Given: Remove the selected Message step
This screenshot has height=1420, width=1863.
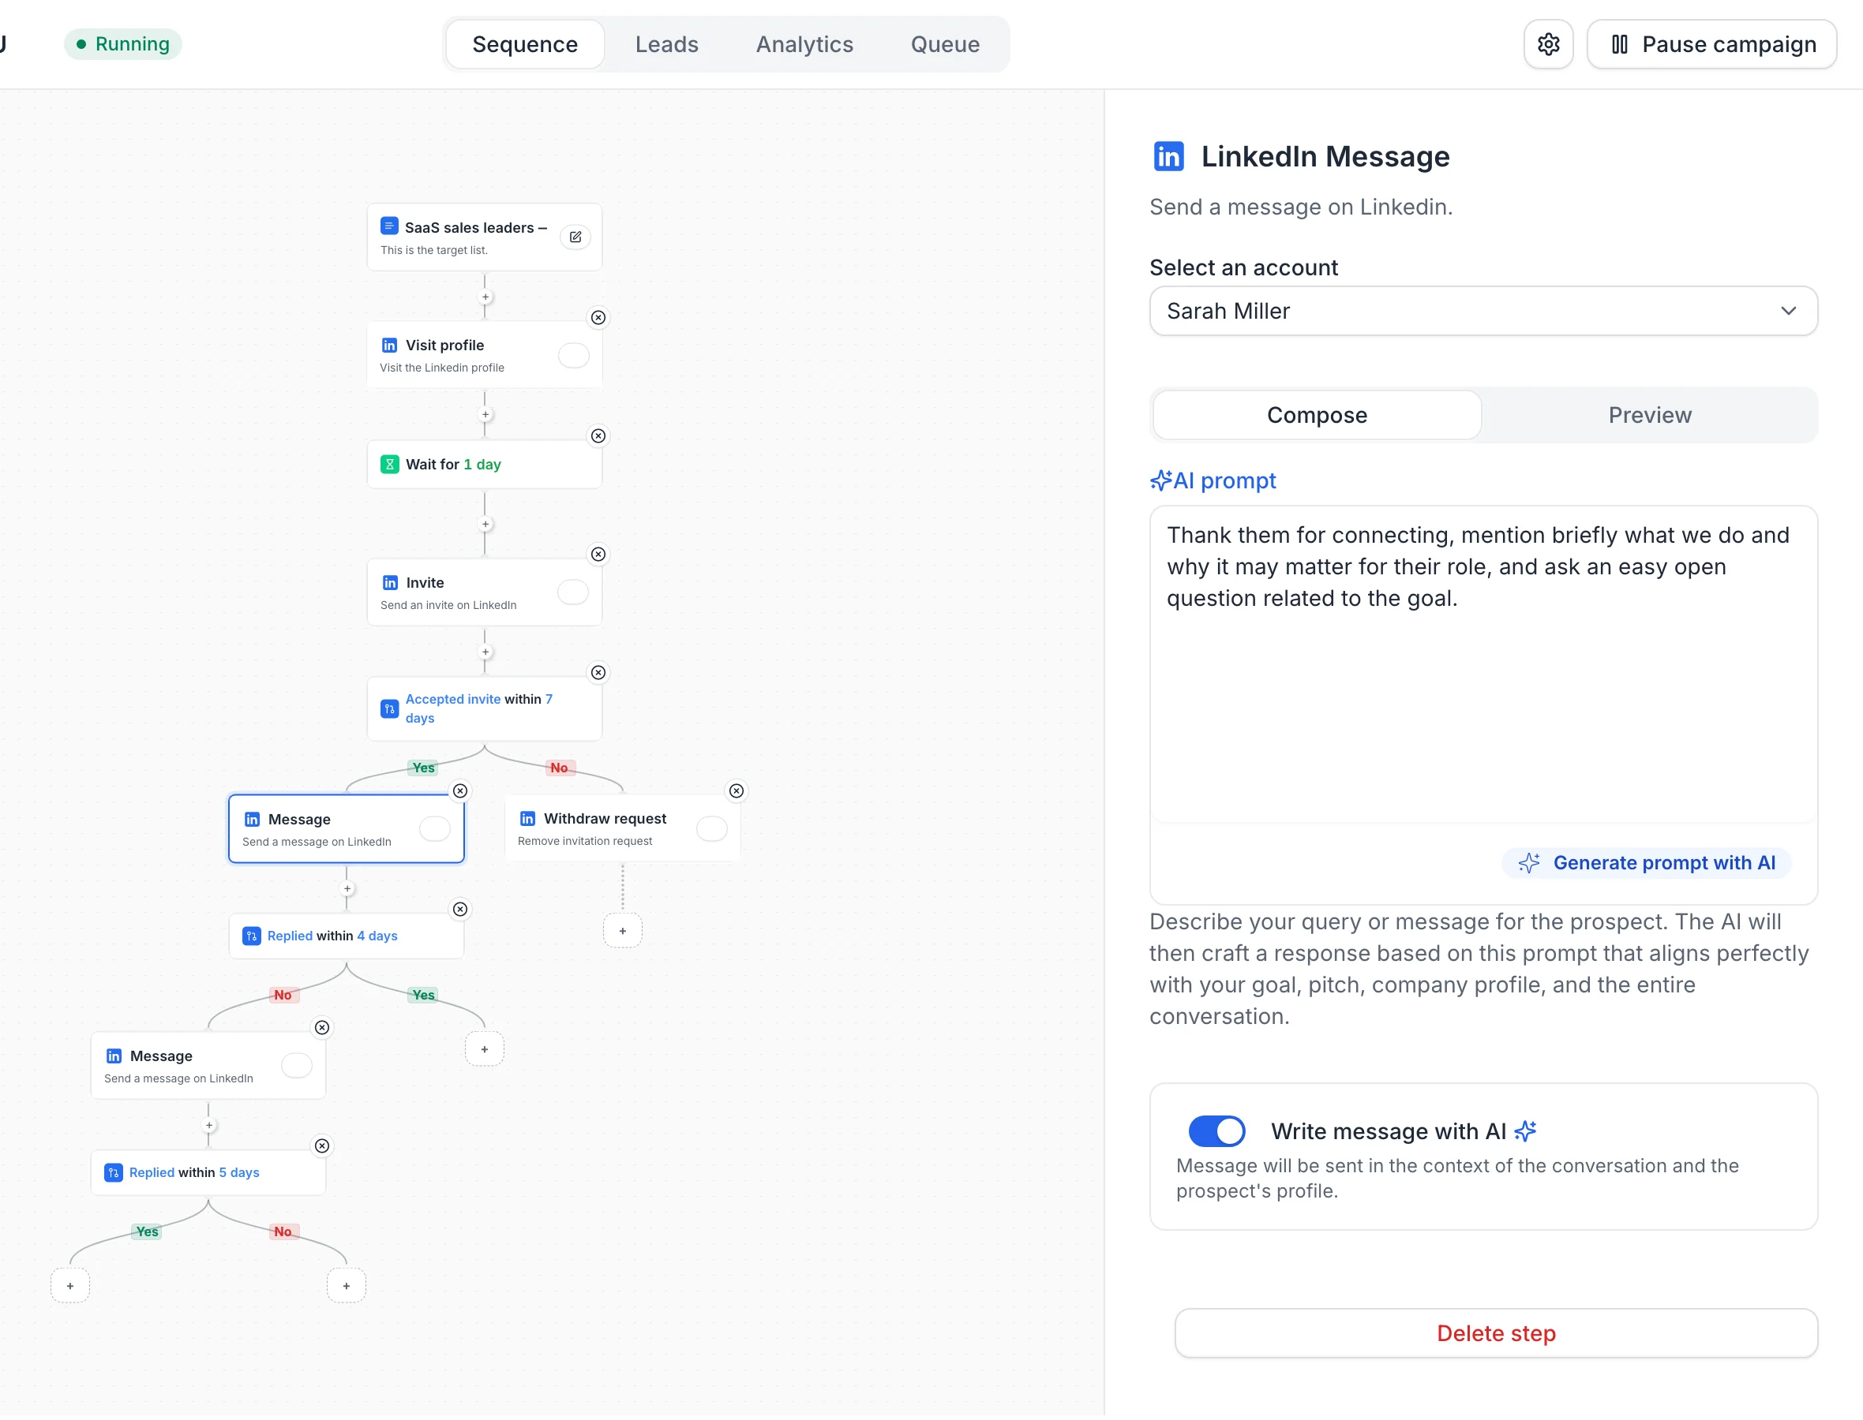Looking at the screenshot, I should (x=460, y=791).
